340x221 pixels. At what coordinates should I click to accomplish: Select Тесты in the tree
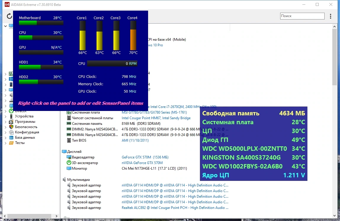(20, 143)
